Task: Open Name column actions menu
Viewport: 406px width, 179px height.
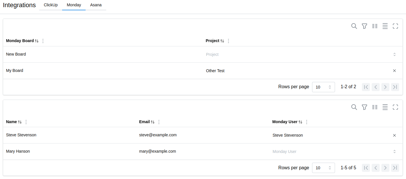Action: [26, 122]
